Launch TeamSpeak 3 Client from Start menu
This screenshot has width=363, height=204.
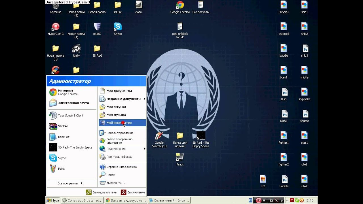click(x=72, y=116)
